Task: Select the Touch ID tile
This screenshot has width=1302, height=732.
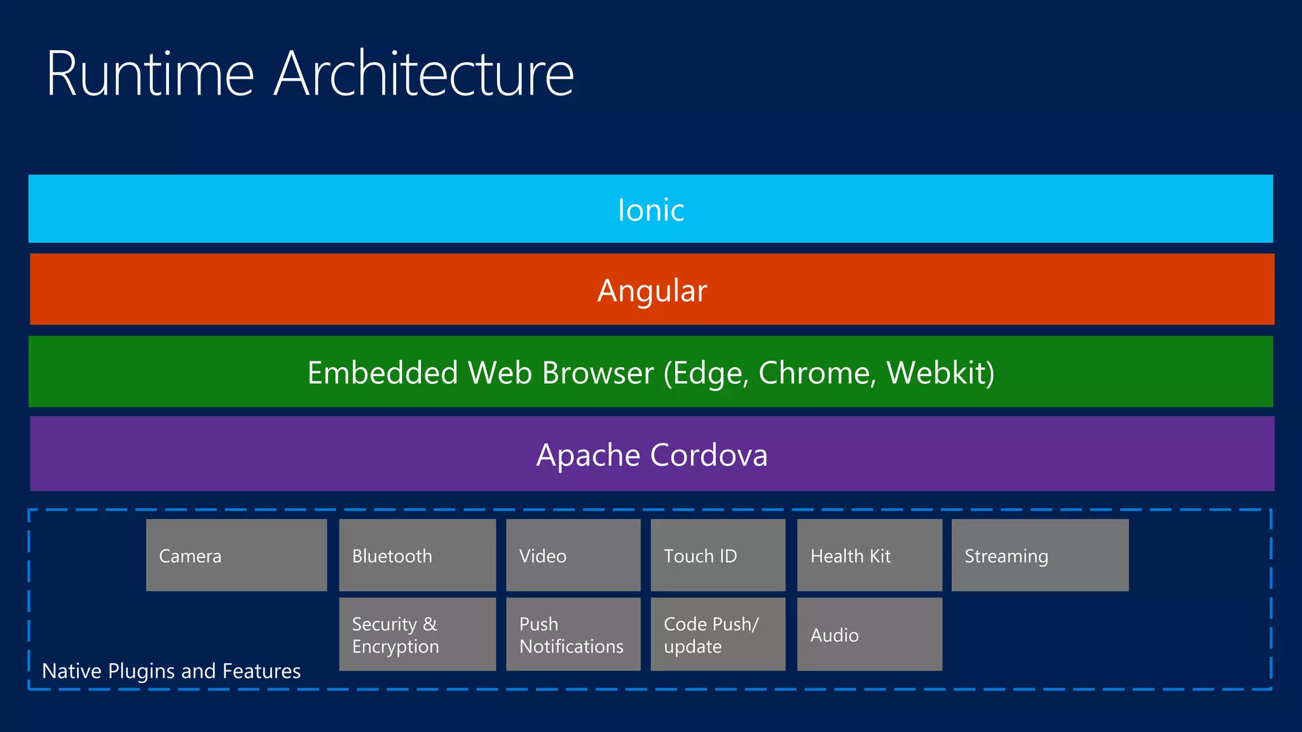Action: coord(718,555)
